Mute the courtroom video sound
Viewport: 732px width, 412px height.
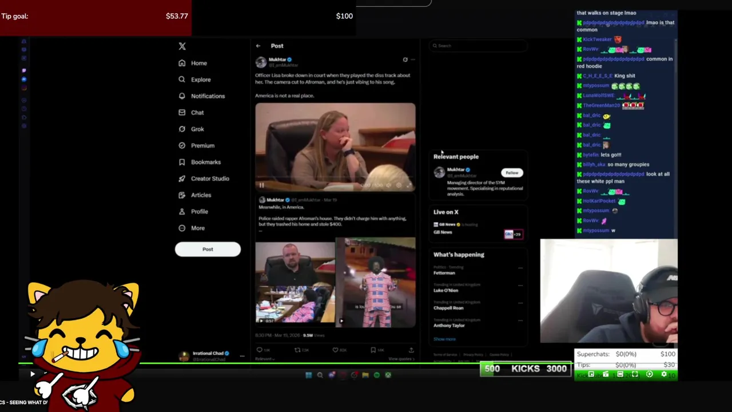click(x=388, y=185)
